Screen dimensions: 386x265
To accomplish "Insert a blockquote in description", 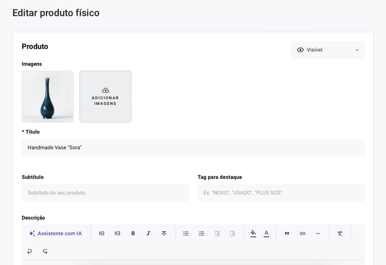I will coord(287,233).
